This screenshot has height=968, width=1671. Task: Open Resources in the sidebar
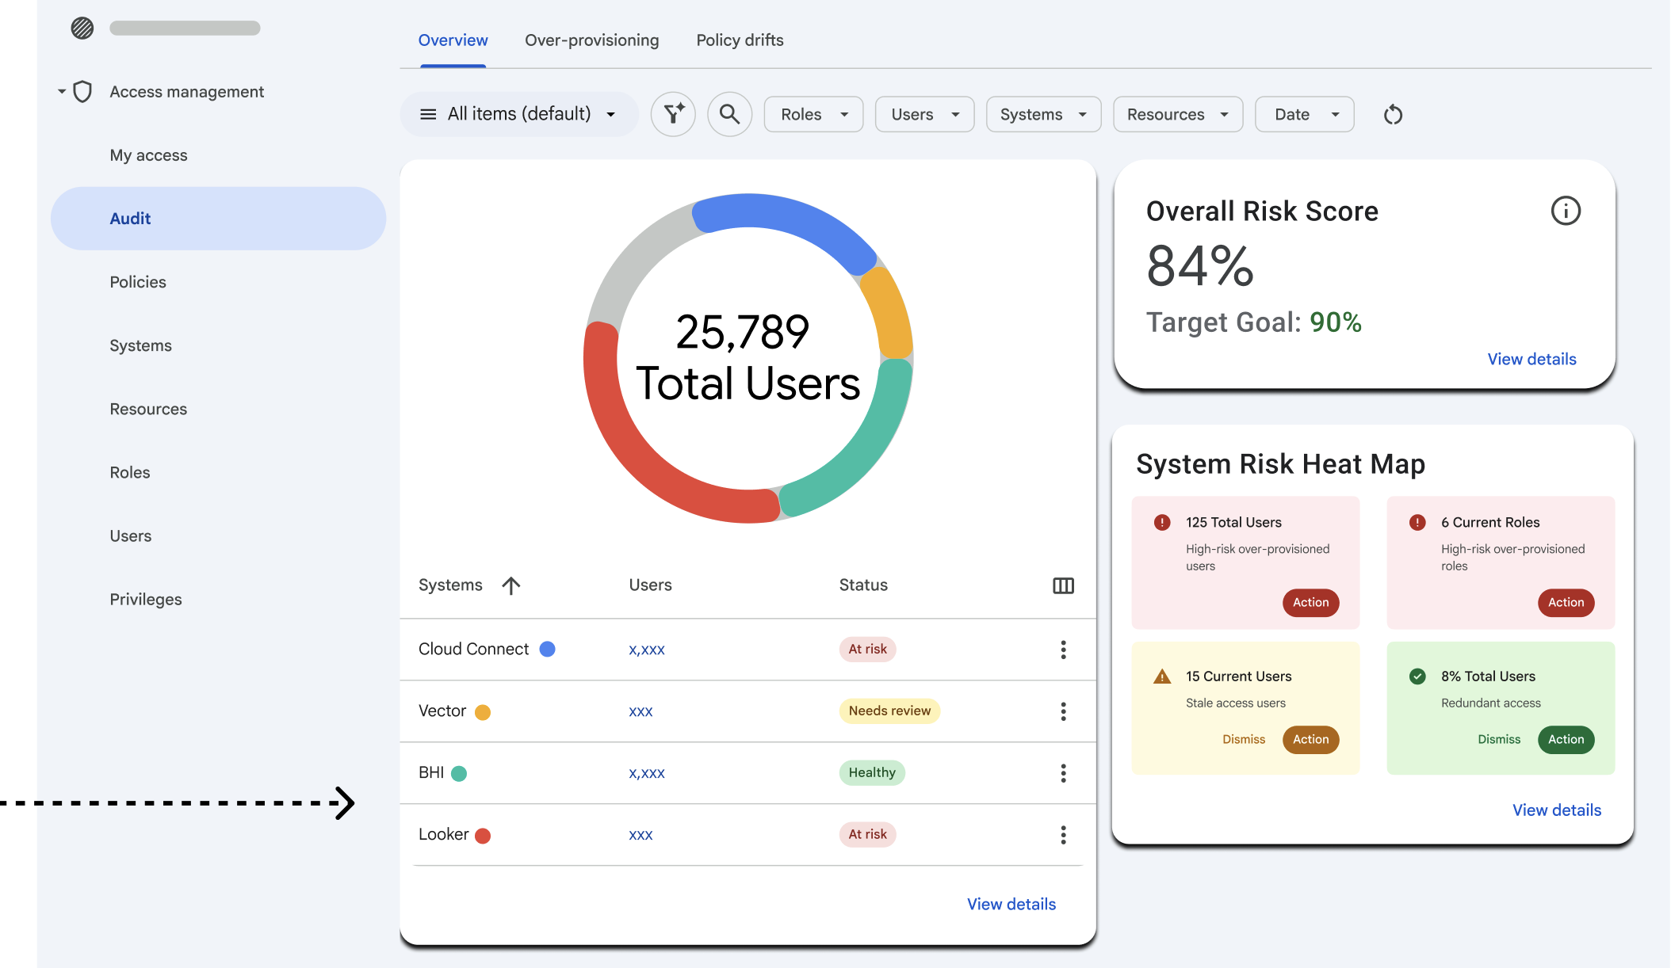point(148,409)
